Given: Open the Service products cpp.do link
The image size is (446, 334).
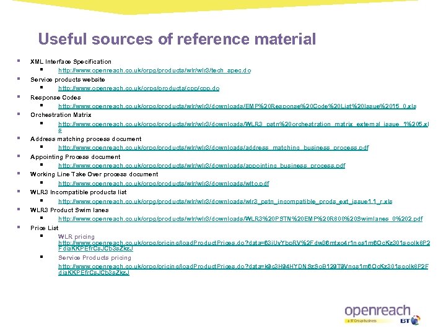Looking at the screenshot, I should pos(139,88).
